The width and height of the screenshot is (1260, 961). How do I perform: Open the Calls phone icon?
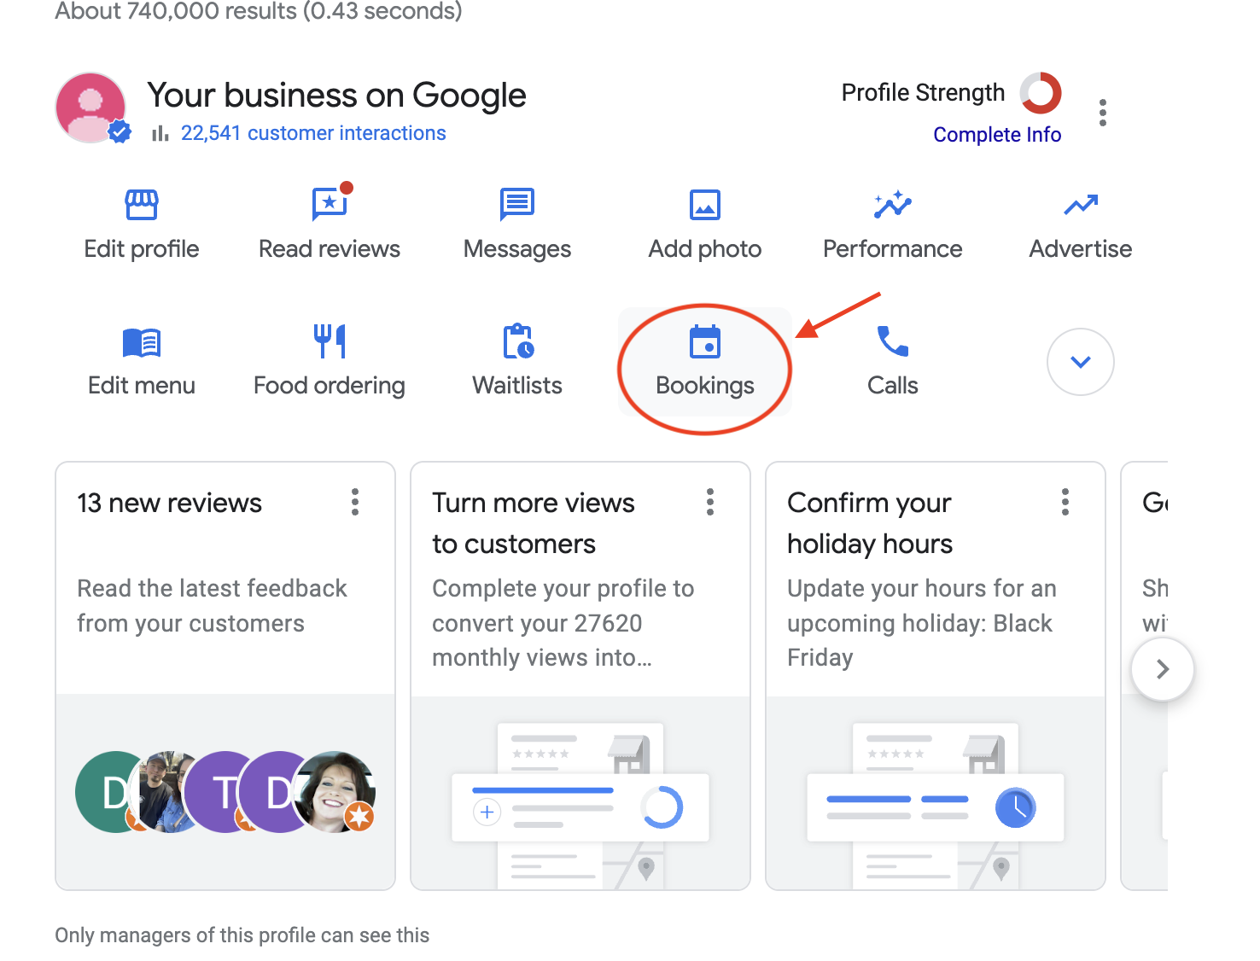point(893,341)
